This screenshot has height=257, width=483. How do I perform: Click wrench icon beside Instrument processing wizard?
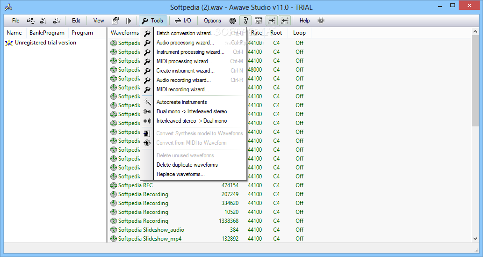(147, 52)
